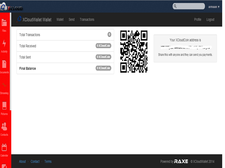Select the Send menu item
The image size is (225, 168).
pyautogui.click(x=71, y=20)
